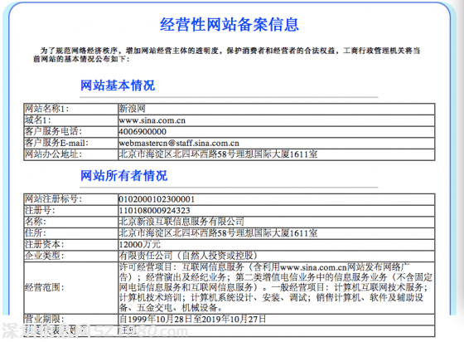Image resolution: width=464 pixels, height=342 pixels.
Task: Click the 域名1 label cell
Action: coord(71,120)
